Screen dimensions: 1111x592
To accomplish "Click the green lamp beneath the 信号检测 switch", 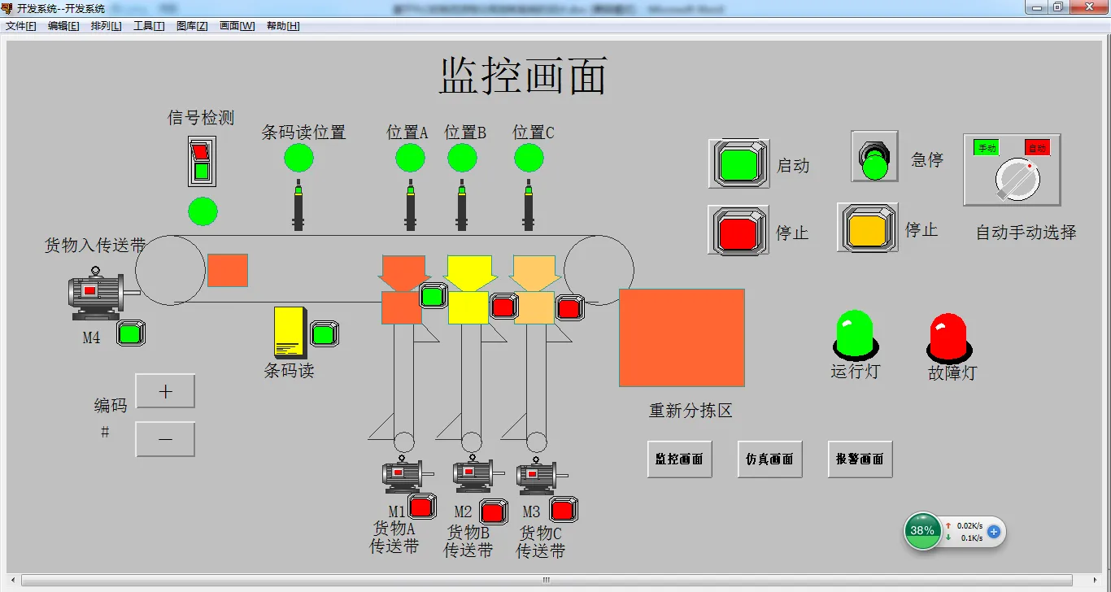I will (x=203, y=211).
